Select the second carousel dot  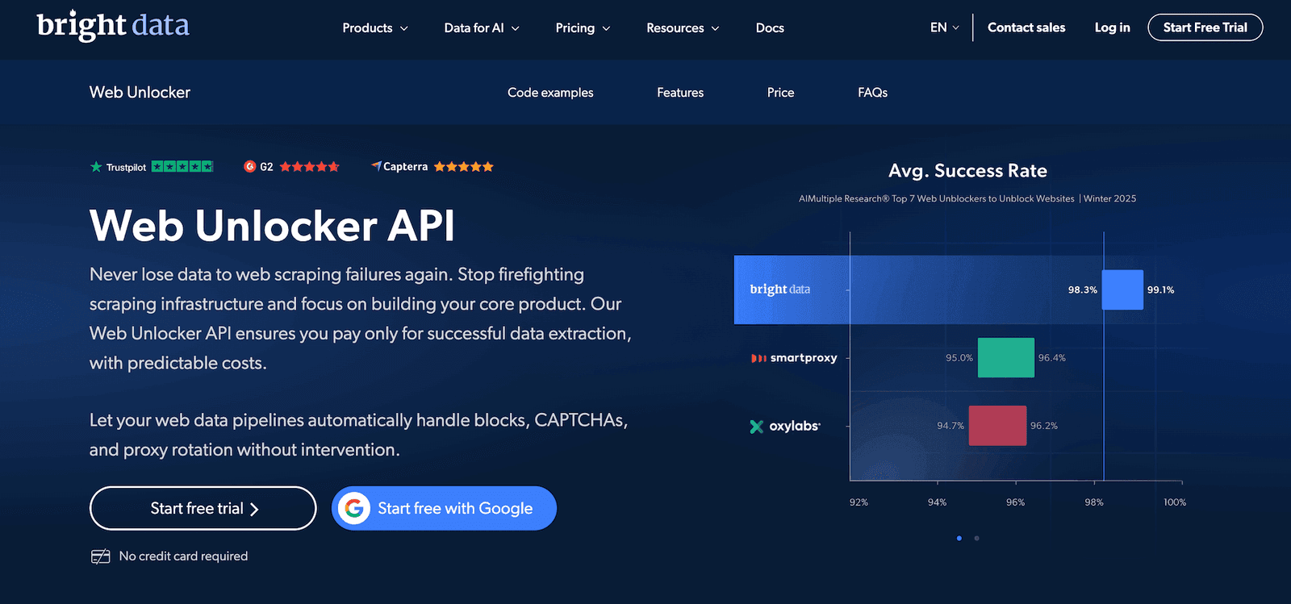976,538
